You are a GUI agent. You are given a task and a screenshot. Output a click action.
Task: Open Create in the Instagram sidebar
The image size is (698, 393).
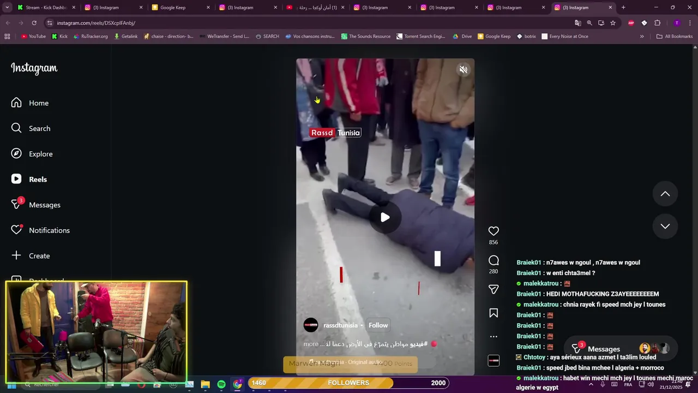click(x=31, y=255)
